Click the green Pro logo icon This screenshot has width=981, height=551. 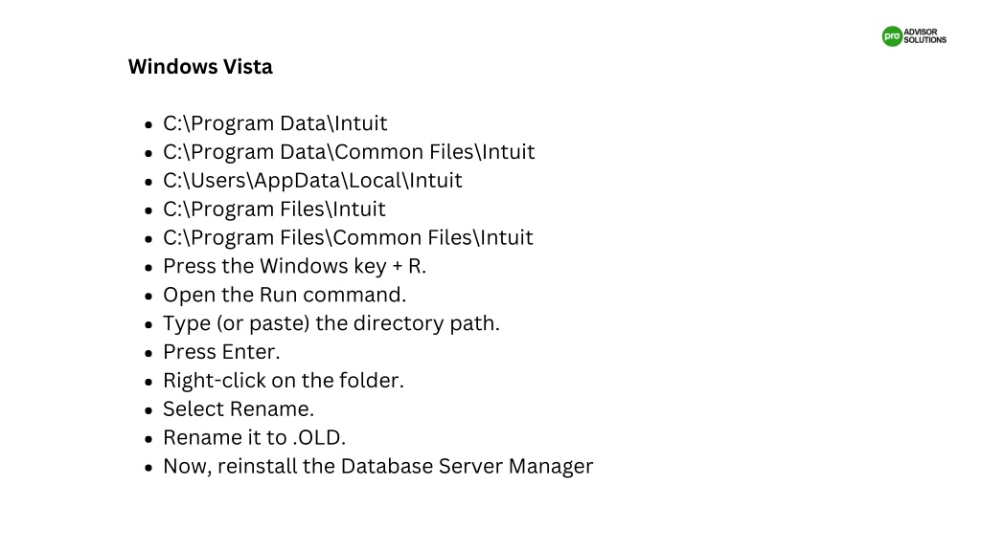click(892, 36)
